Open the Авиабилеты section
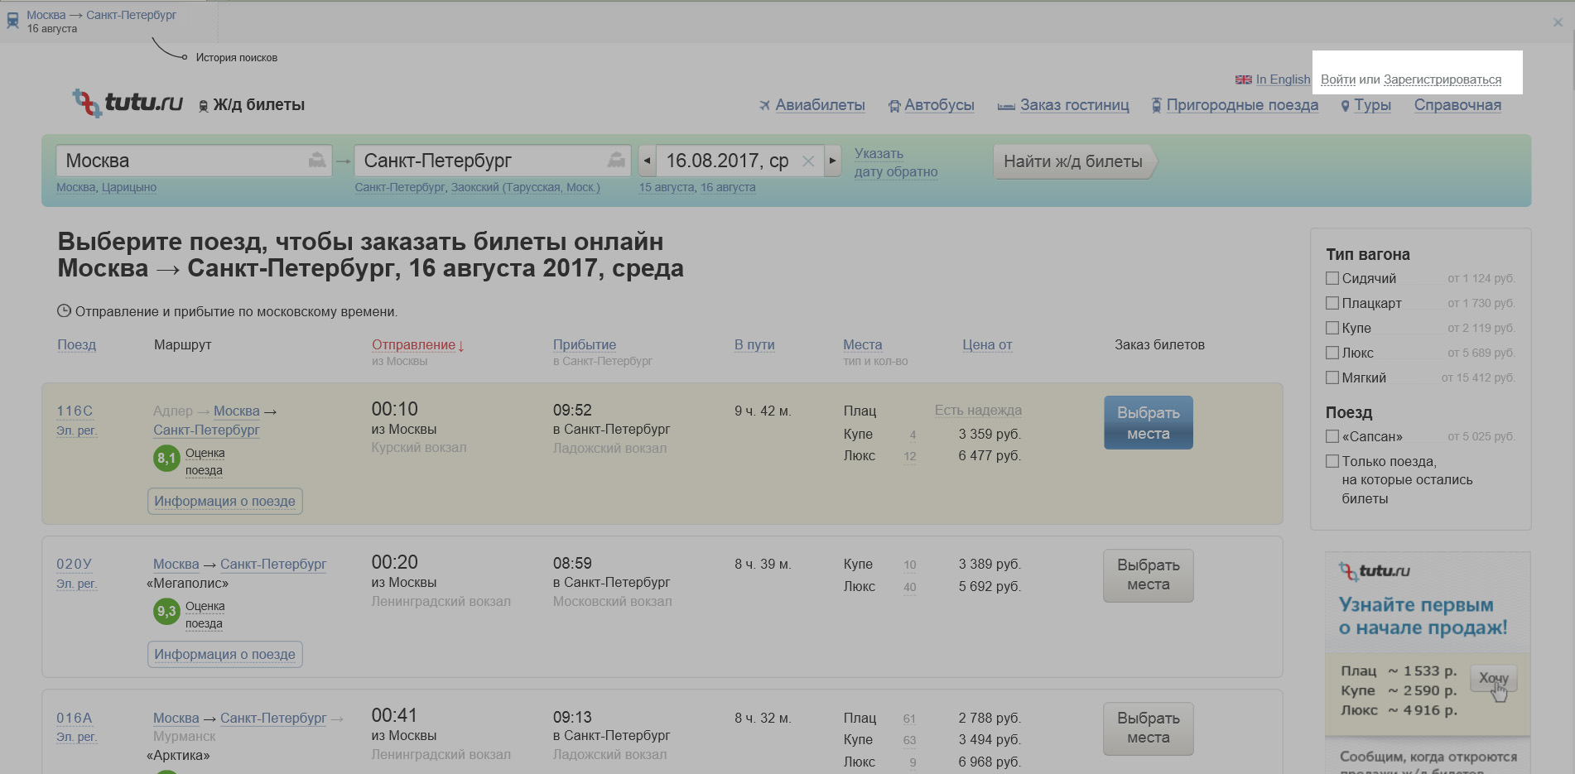This screenshot has width=1575, height=774. [819, 105]
